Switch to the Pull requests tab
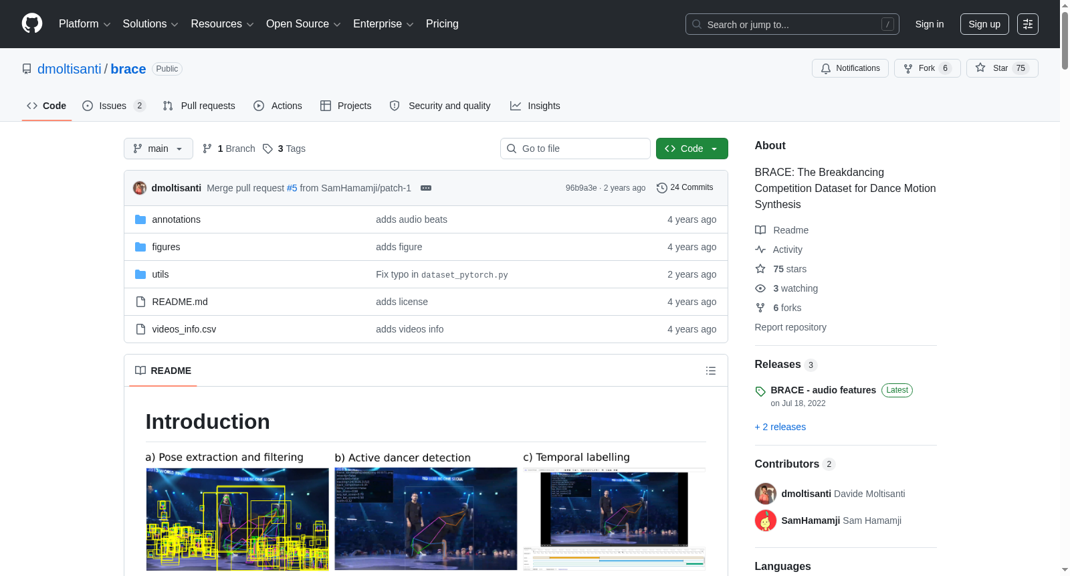 199,106
